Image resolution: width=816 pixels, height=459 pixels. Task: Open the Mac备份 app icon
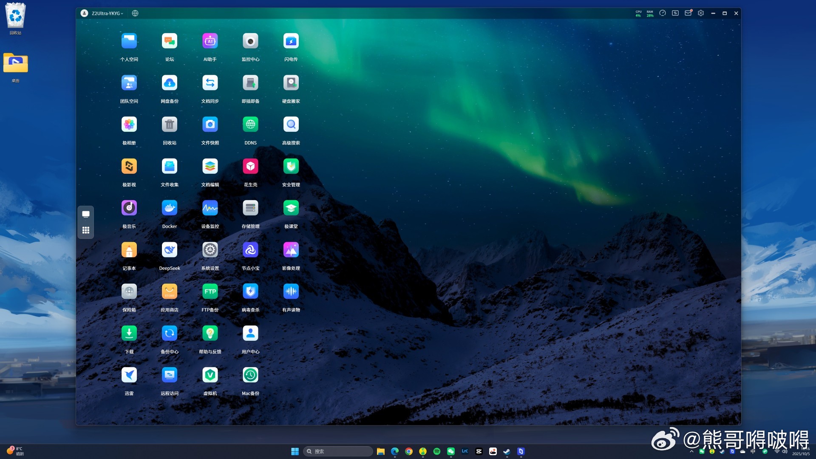pyautogui.click(x=250, y=375)
